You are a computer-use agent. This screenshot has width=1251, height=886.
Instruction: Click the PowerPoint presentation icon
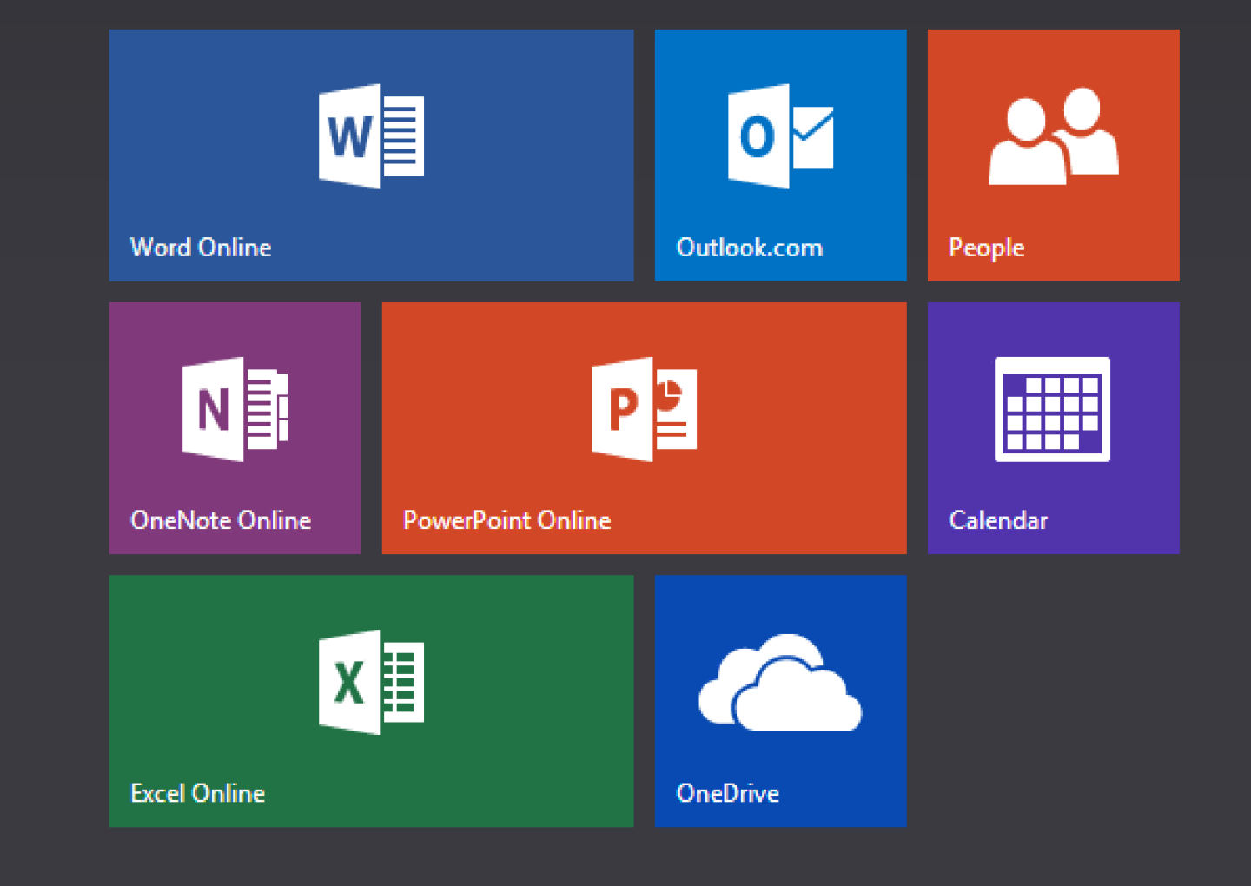click(x=643, y=410)
